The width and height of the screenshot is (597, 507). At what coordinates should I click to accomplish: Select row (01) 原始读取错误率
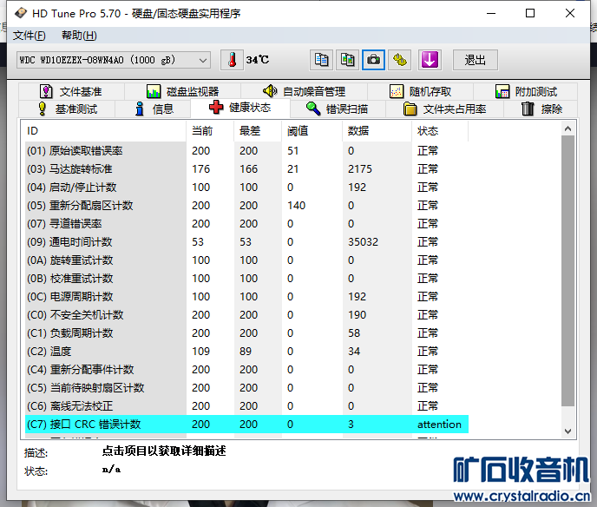246,151
